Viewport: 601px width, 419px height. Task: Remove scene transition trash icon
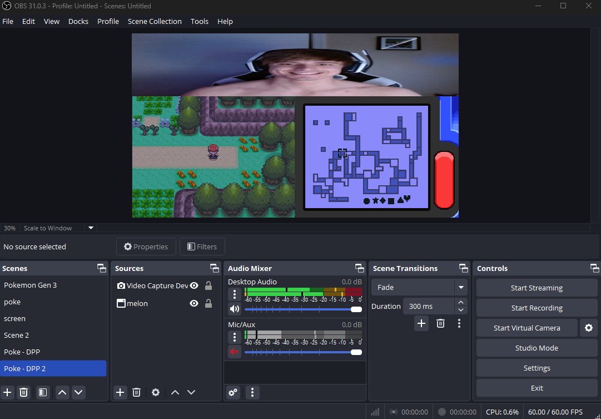point(440,323)
